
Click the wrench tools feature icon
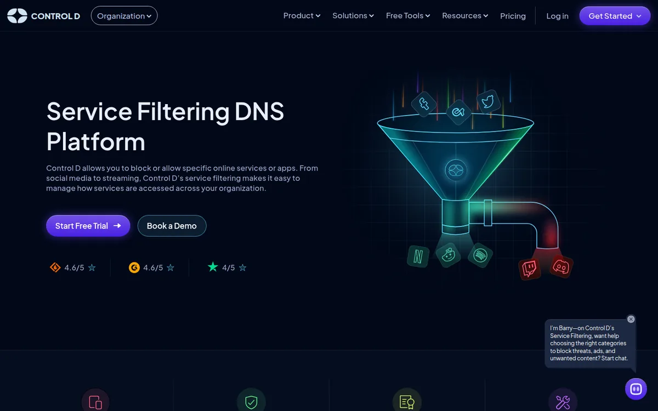pos(563,402)
